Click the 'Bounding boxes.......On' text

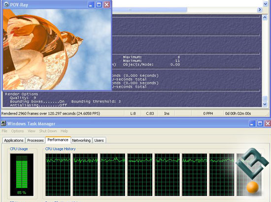pos(37,101)
